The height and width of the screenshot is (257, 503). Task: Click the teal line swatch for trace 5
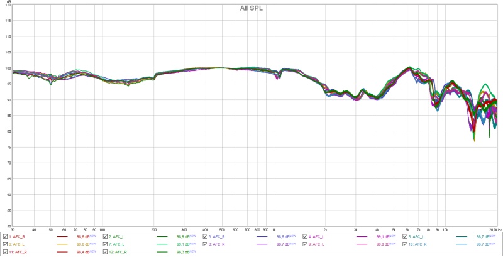(461, 236)
